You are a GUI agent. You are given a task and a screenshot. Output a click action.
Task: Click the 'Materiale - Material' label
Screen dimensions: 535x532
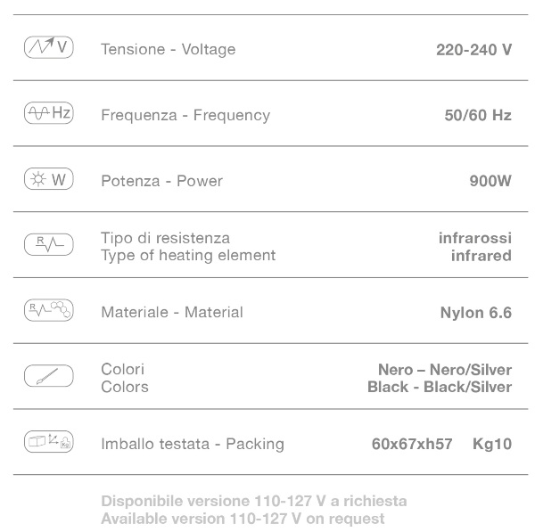(x=172, y=313)
